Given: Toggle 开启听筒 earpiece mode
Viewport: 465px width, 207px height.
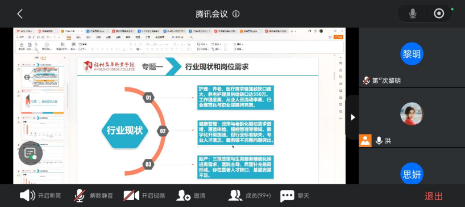Looking at the screenshot, I should [40, 196].
